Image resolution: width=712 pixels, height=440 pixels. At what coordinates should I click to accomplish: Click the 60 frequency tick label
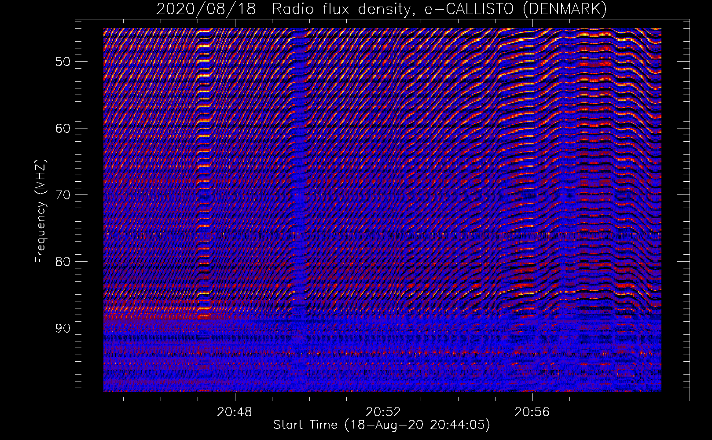pyautogui.click(x=63, y=128)
